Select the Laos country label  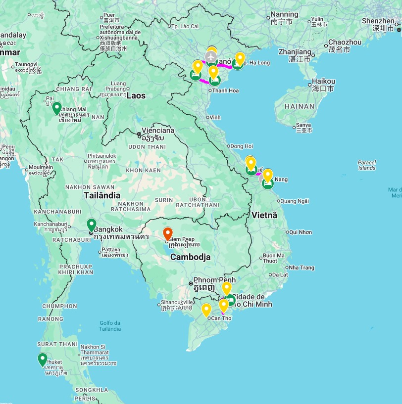click(x=136, y=95)
